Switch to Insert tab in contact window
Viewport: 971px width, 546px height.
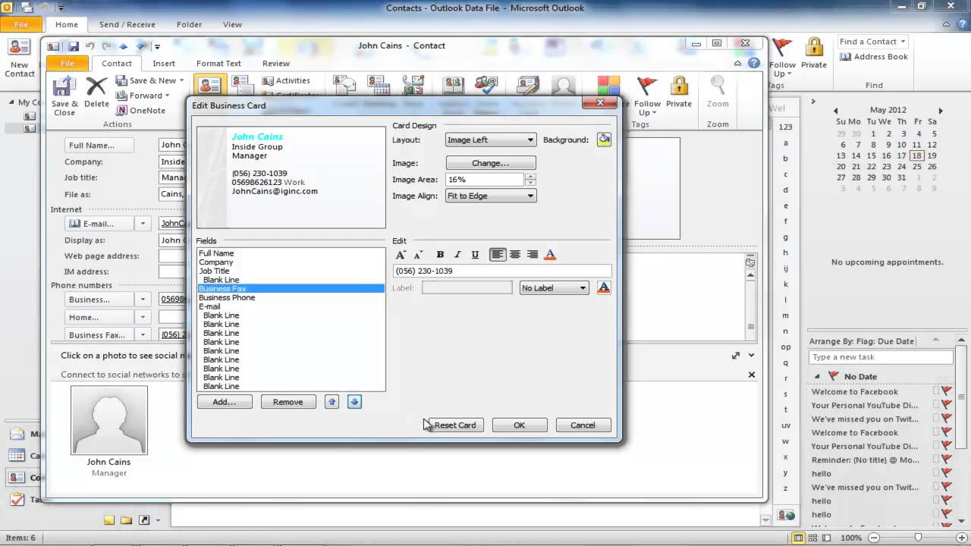(164, 64)
